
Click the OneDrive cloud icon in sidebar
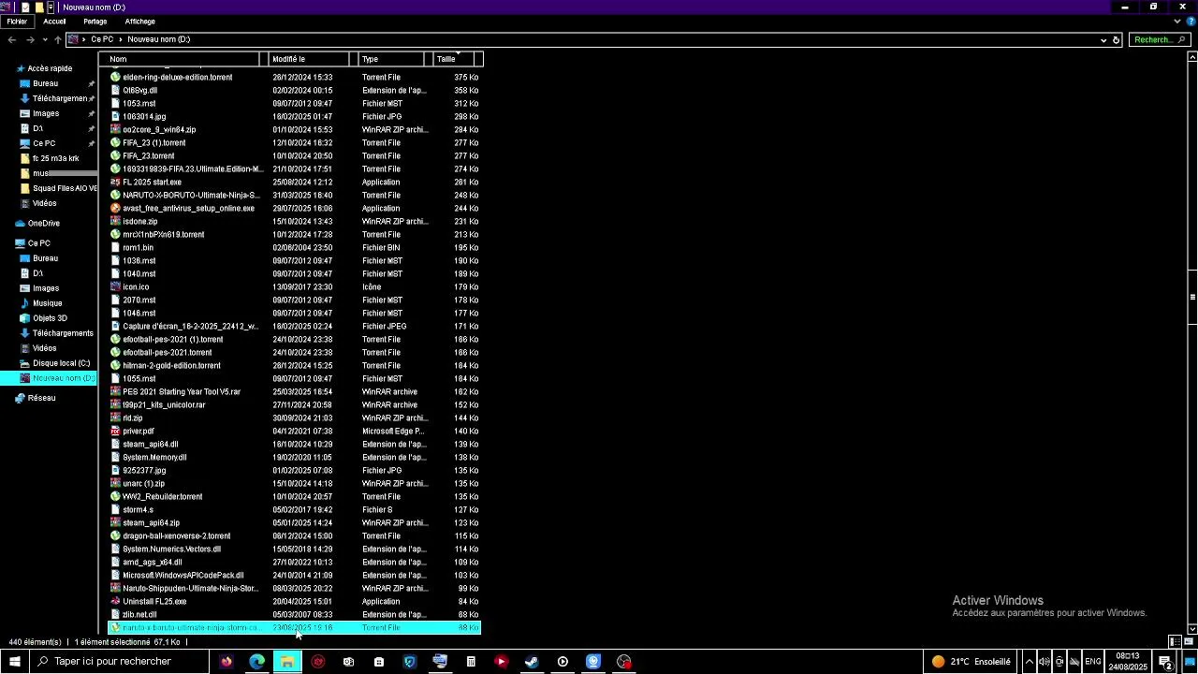click(x=20, y=224)
